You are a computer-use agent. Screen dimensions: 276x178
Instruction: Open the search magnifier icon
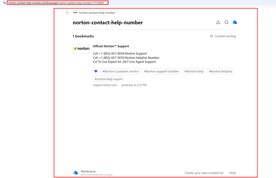point(226,22)
